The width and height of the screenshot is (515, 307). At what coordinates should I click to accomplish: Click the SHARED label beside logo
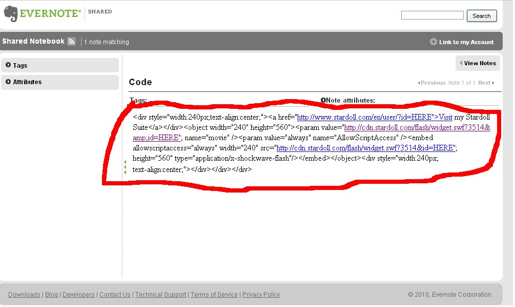[x=100, y=11]
